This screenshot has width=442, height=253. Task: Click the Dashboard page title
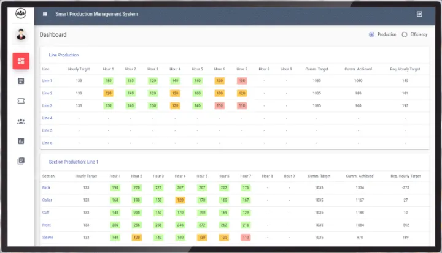tap(53, 35)
